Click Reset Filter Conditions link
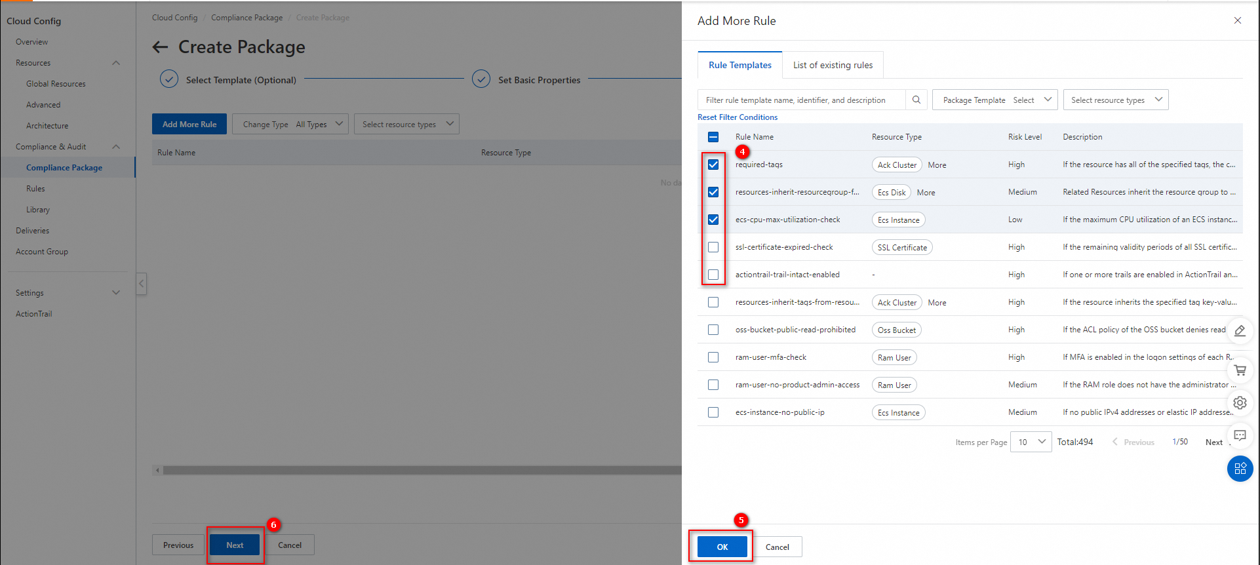The image size is (1260, 565). point(738,117)
